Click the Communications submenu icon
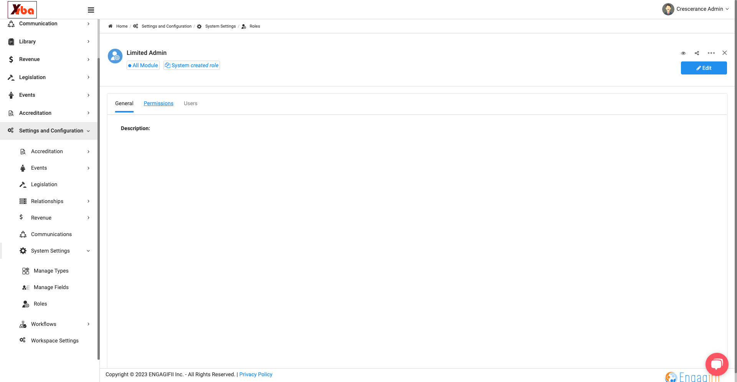737x382 pixels. [x=23, y=234]
